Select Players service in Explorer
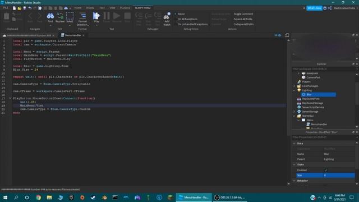This screenshot has width=359, height=202. tap(306, 82)
